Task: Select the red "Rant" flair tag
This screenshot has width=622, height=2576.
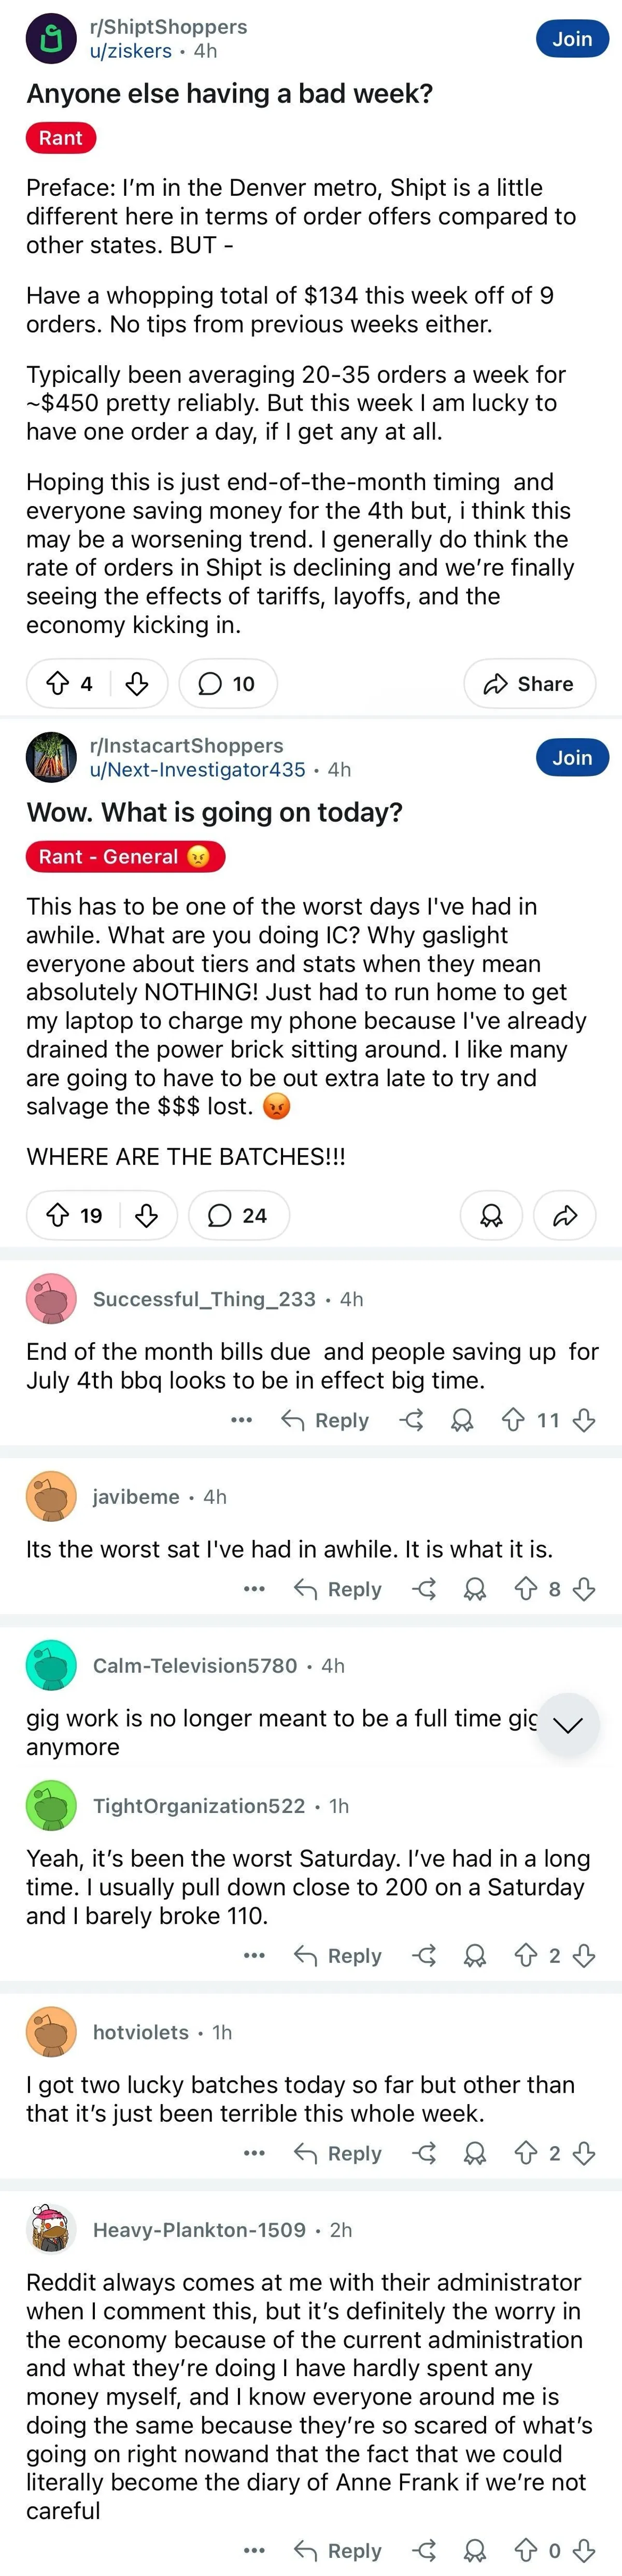Action: pos(60,138)
